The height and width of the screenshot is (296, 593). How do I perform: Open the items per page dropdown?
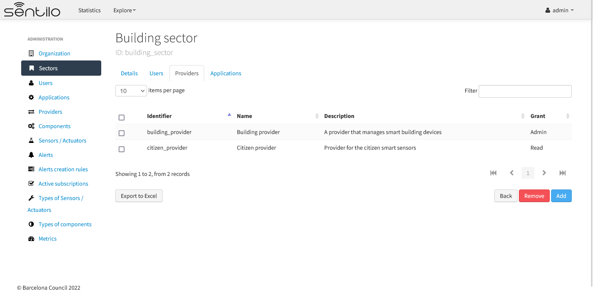pyautogui.click(x=131, y=90)
